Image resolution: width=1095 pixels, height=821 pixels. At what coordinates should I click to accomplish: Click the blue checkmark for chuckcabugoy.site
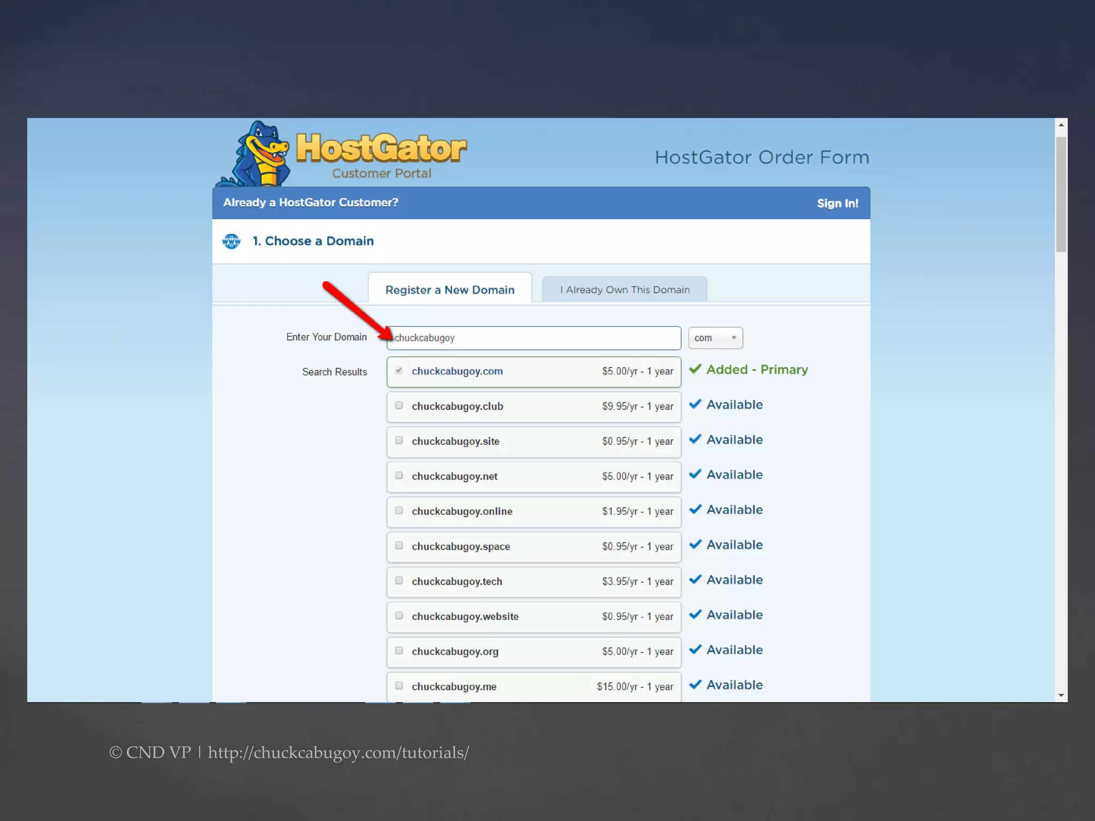tap(695, 439)
